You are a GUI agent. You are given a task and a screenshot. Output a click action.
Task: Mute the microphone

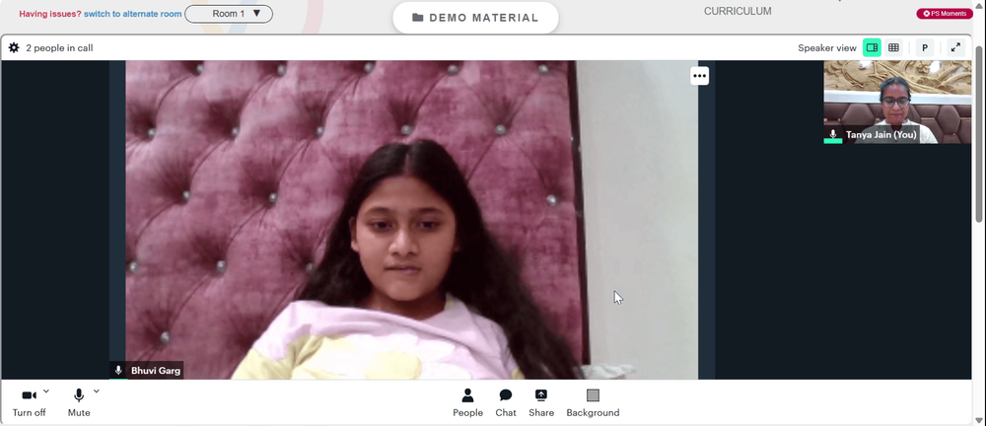click(x=79, y=403)
